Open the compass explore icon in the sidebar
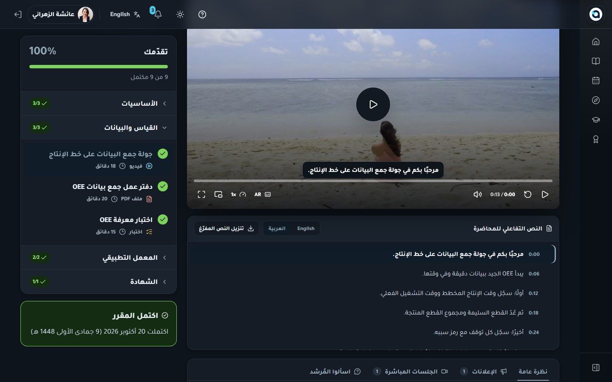Image resolution: width=612 pixels, height=382 pixels. [x=596, y=100]
